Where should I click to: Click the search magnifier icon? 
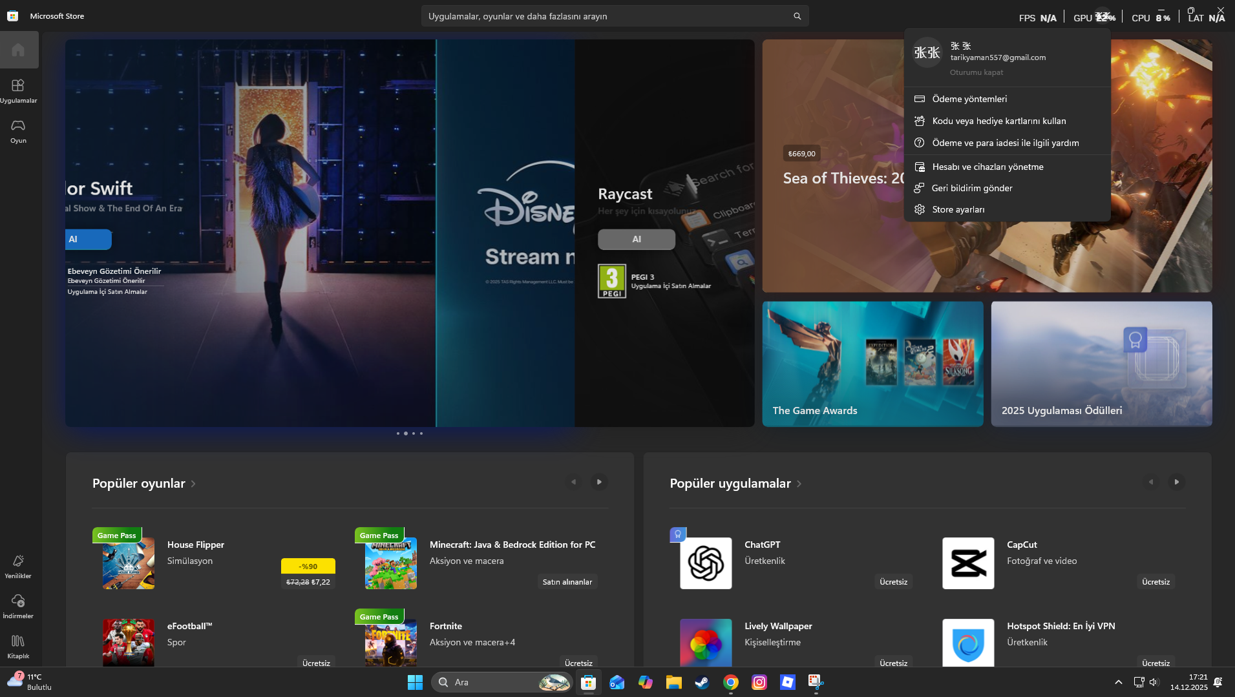[x=797, y=16]
